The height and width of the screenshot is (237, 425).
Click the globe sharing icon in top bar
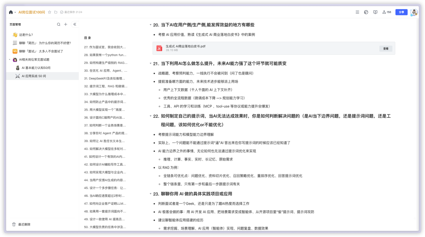366,12
